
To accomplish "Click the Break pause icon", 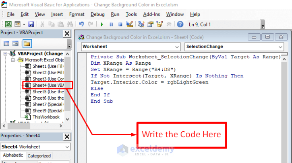I will 111,24.
